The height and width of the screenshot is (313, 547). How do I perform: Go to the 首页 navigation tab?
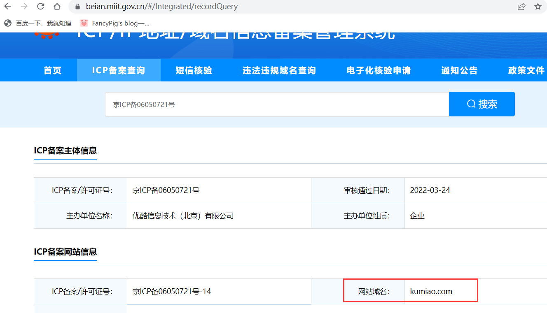tap(53, 70)
